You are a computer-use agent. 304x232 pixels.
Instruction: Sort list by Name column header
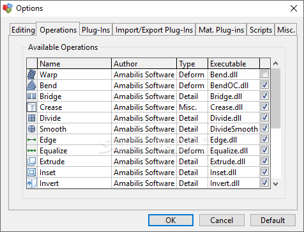pyautogui.click(x=74, y=63)
